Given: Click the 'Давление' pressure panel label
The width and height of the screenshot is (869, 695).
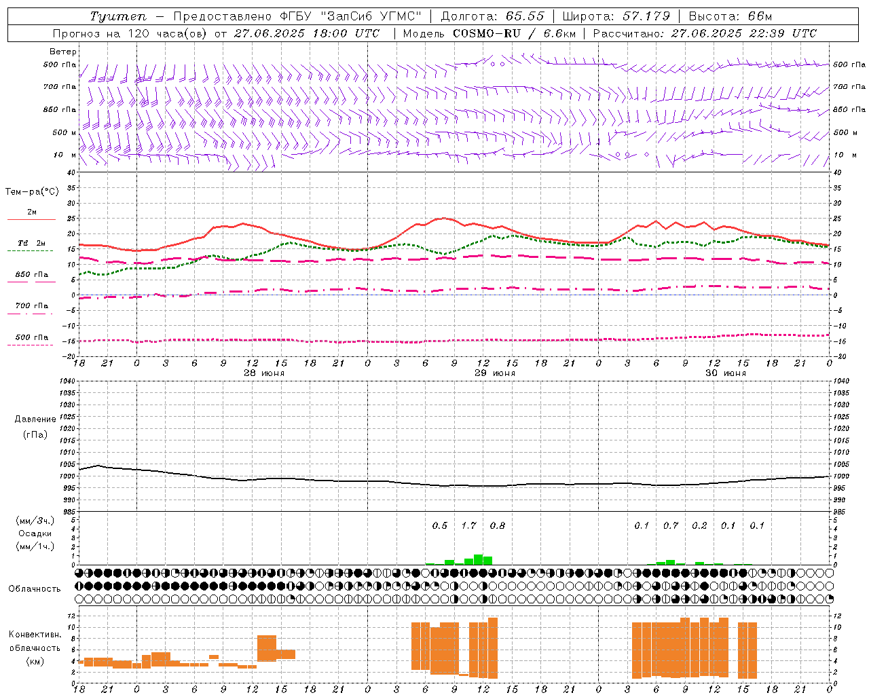Looking at the screenshot, I should coord(35,419).
